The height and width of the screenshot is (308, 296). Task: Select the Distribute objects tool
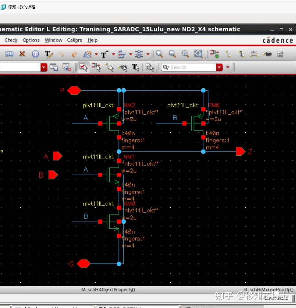pos(139,54)
